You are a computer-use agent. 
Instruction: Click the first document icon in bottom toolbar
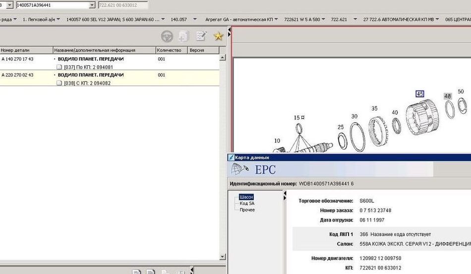[136, 272]
